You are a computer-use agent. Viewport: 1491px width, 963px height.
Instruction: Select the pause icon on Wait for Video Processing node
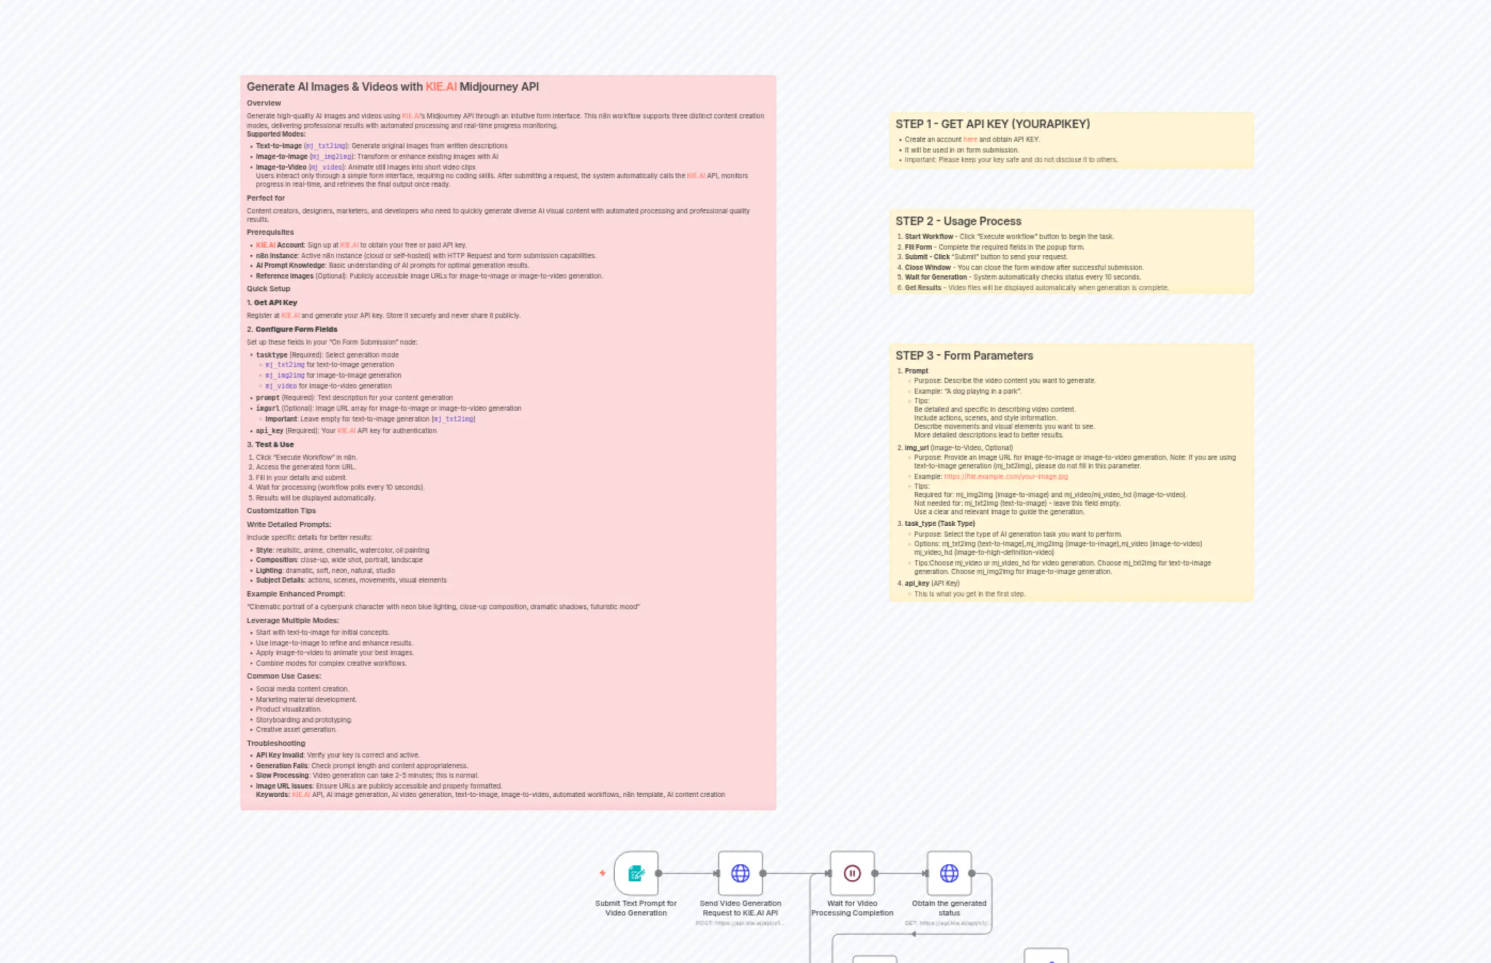(852, 872)
